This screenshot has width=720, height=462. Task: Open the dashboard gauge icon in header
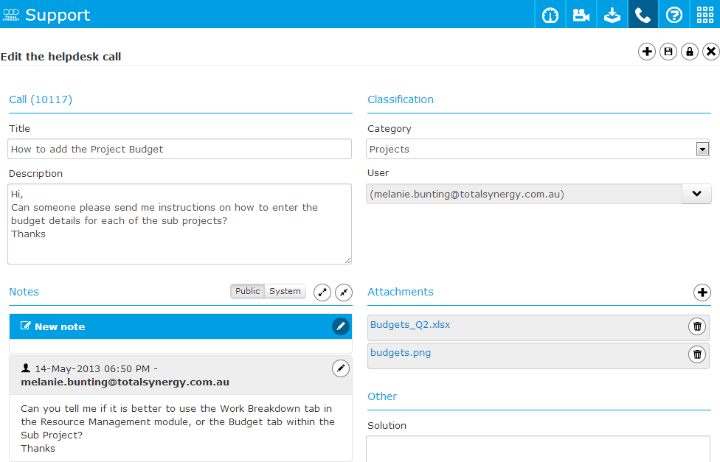click(x=550, y=15)
